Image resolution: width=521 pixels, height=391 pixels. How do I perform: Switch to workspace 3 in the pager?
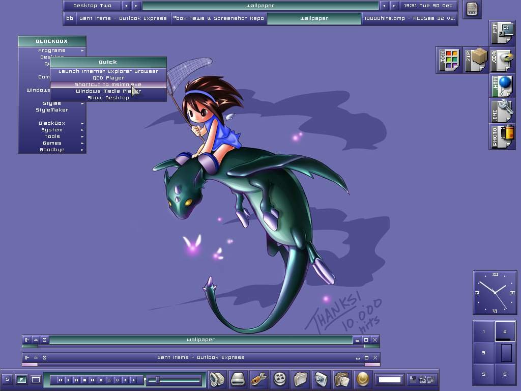click(484, 353)
